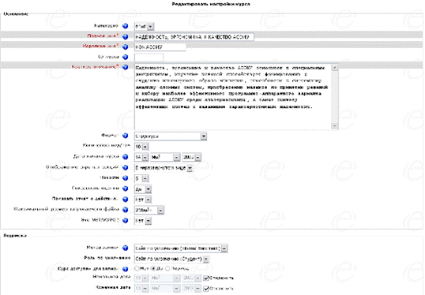Open help icon beside Дата начала курса
425x295 pixels.
(126, 157)
